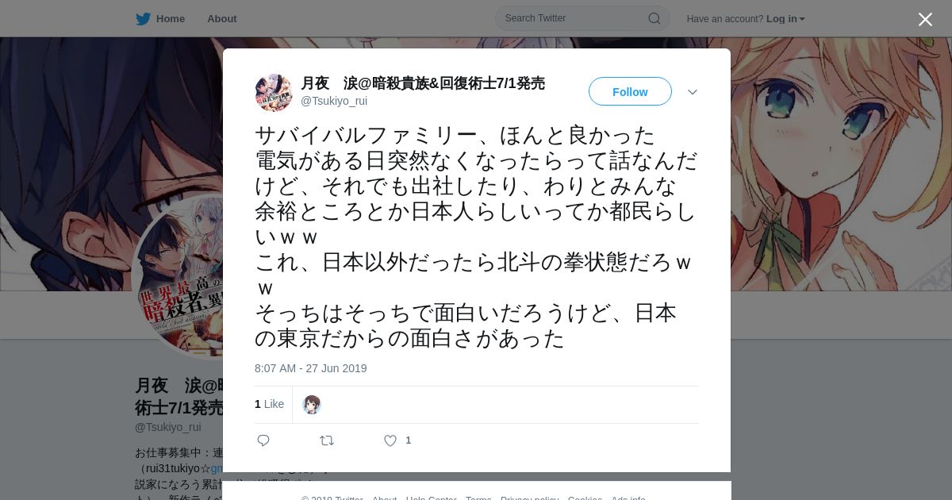Open the 1 Like count link
This screenshot has height=500, width=952.
click(269, 404)
